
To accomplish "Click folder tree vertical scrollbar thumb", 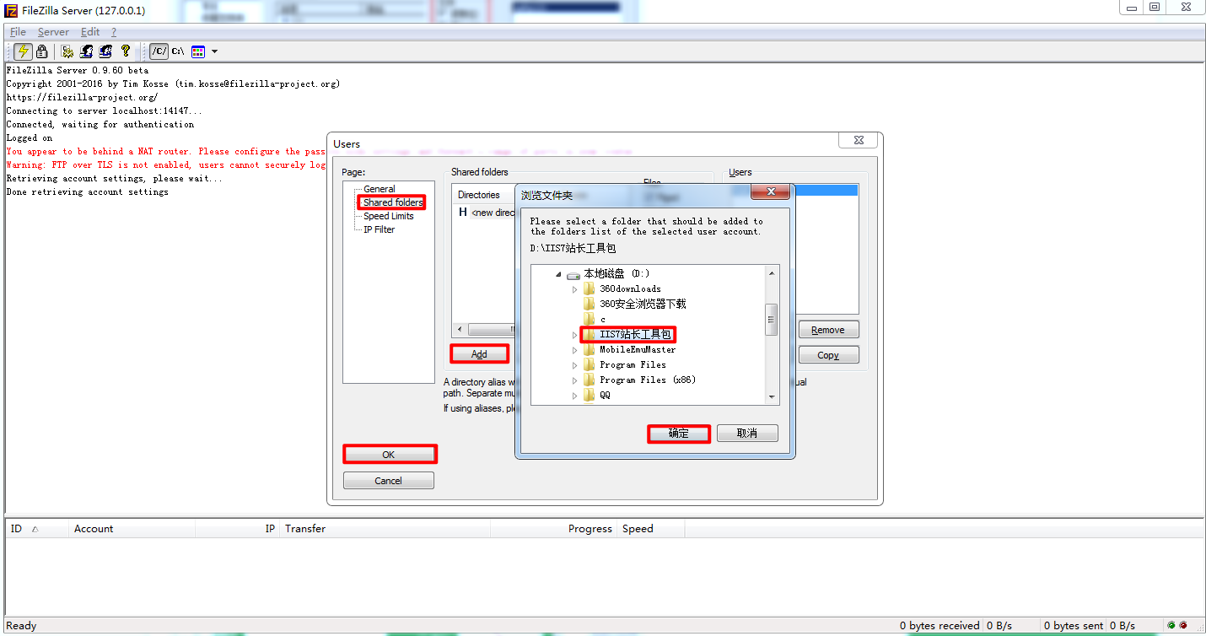I will [771, 320].
